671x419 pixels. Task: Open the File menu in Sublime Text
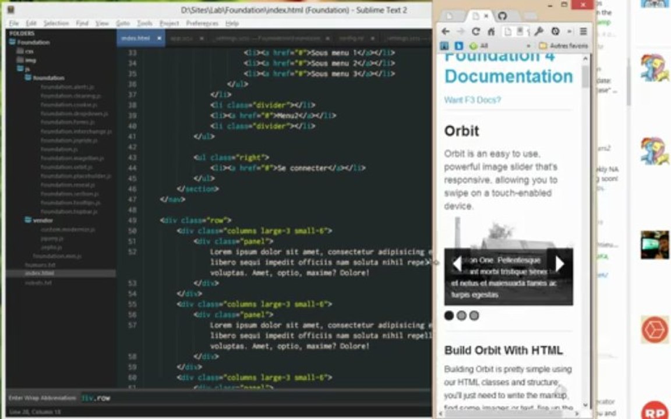14,23
